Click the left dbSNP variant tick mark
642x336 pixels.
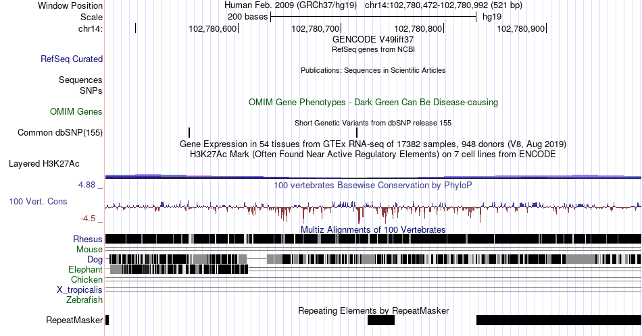coord(189,132)
